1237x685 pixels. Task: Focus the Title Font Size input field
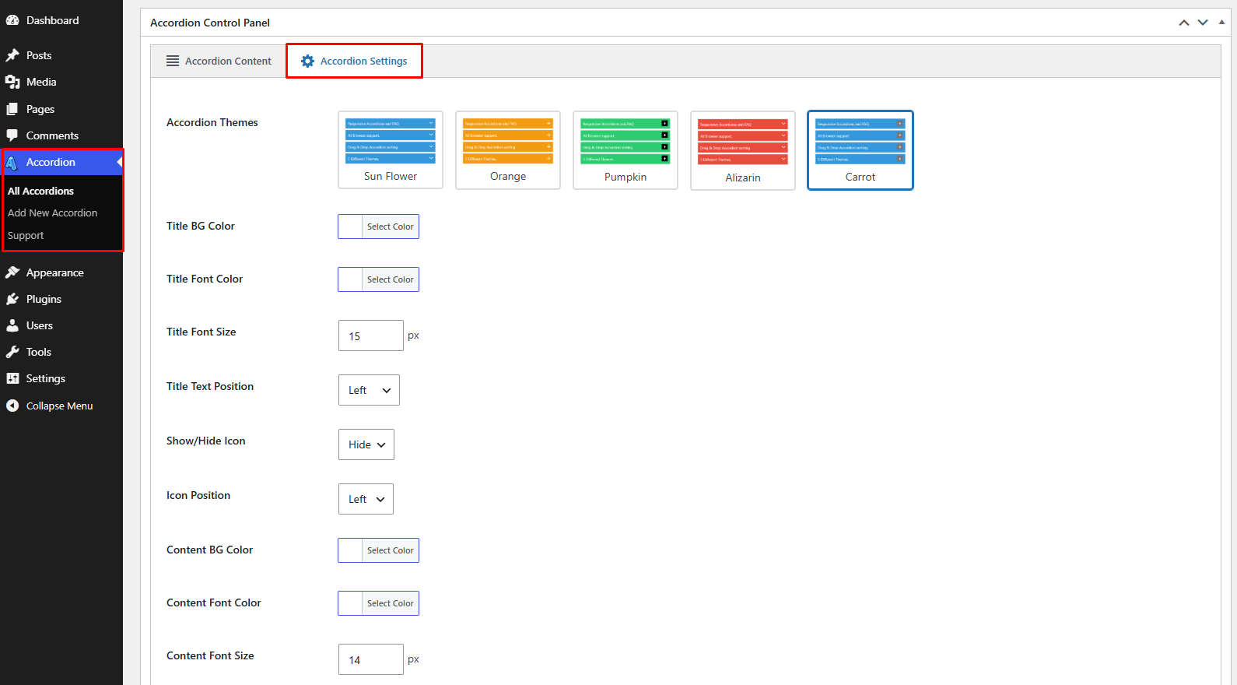371,335
